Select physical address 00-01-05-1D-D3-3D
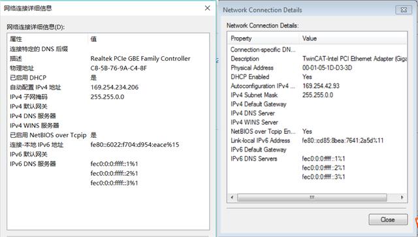418x237 pixels. (327, 68)
